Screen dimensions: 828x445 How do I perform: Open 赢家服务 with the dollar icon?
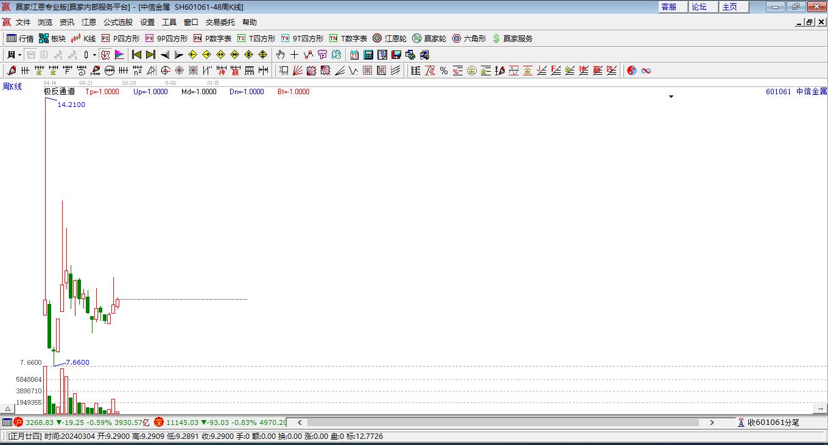click(x=513, y=38)
